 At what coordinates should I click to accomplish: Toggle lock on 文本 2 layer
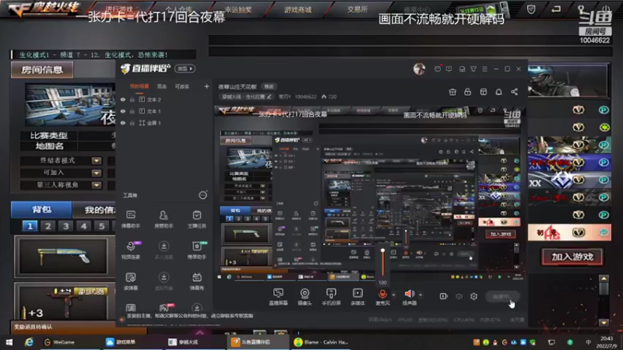coord(132,100)
